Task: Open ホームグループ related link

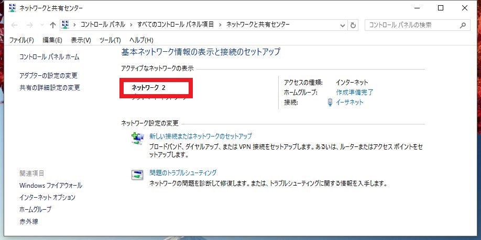Action: (x=35, y=209)
